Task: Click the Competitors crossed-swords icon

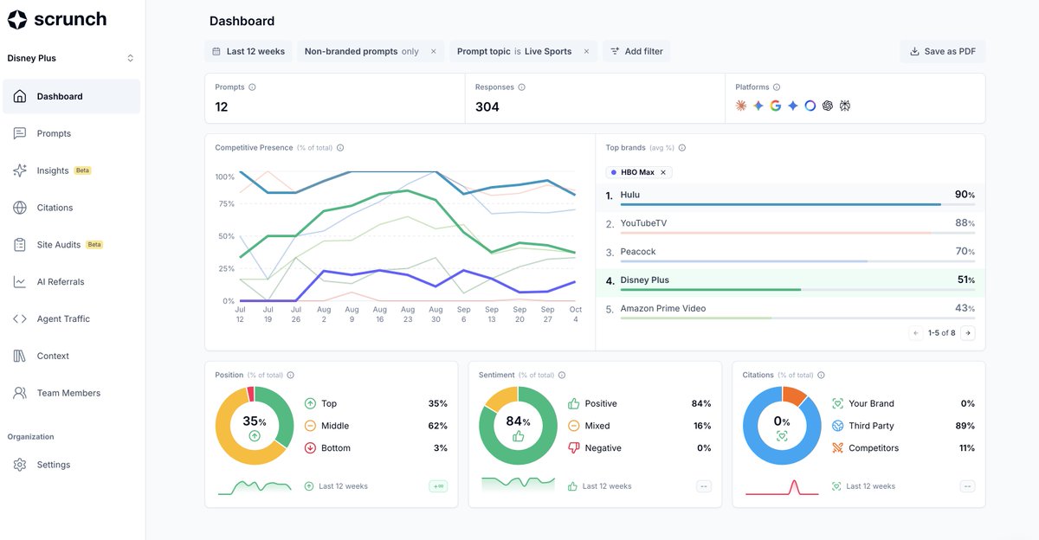Action: 837,448
